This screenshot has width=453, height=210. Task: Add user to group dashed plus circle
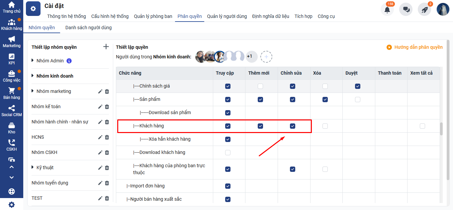pos(266,57)
